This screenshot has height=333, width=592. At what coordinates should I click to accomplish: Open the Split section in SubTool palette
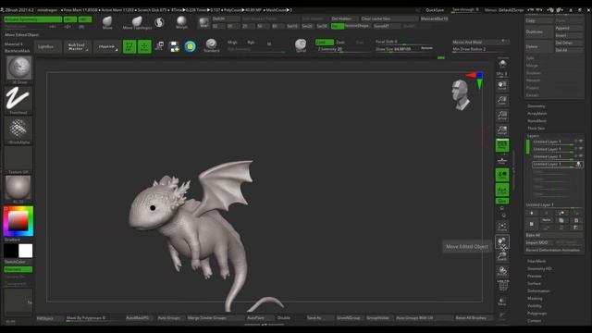point(530,58)
